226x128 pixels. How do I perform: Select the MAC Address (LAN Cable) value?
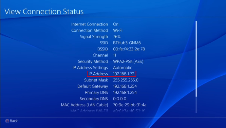pyautogui.click(x=130, y=105)
